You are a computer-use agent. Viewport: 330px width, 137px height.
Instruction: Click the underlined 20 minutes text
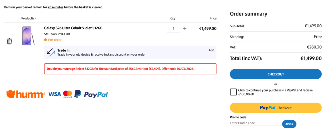point(55,7)
